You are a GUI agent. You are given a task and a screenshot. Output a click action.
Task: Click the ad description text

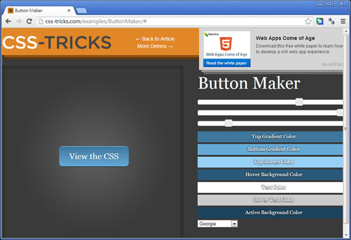(x=300, y=48)
